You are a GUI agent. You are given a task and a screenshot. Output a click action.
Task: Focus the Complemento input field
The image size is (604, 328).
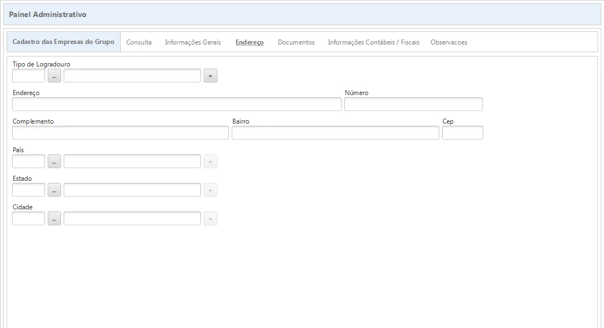coord(121,133)
